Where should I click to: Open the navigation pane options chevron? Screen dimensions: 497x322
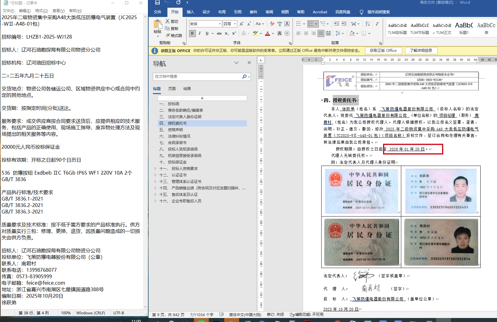(236, 63)
